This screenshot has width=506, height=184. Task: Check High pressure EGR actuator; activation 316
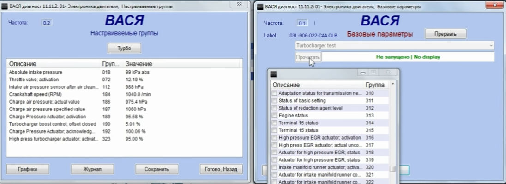[x=274, y=138]
